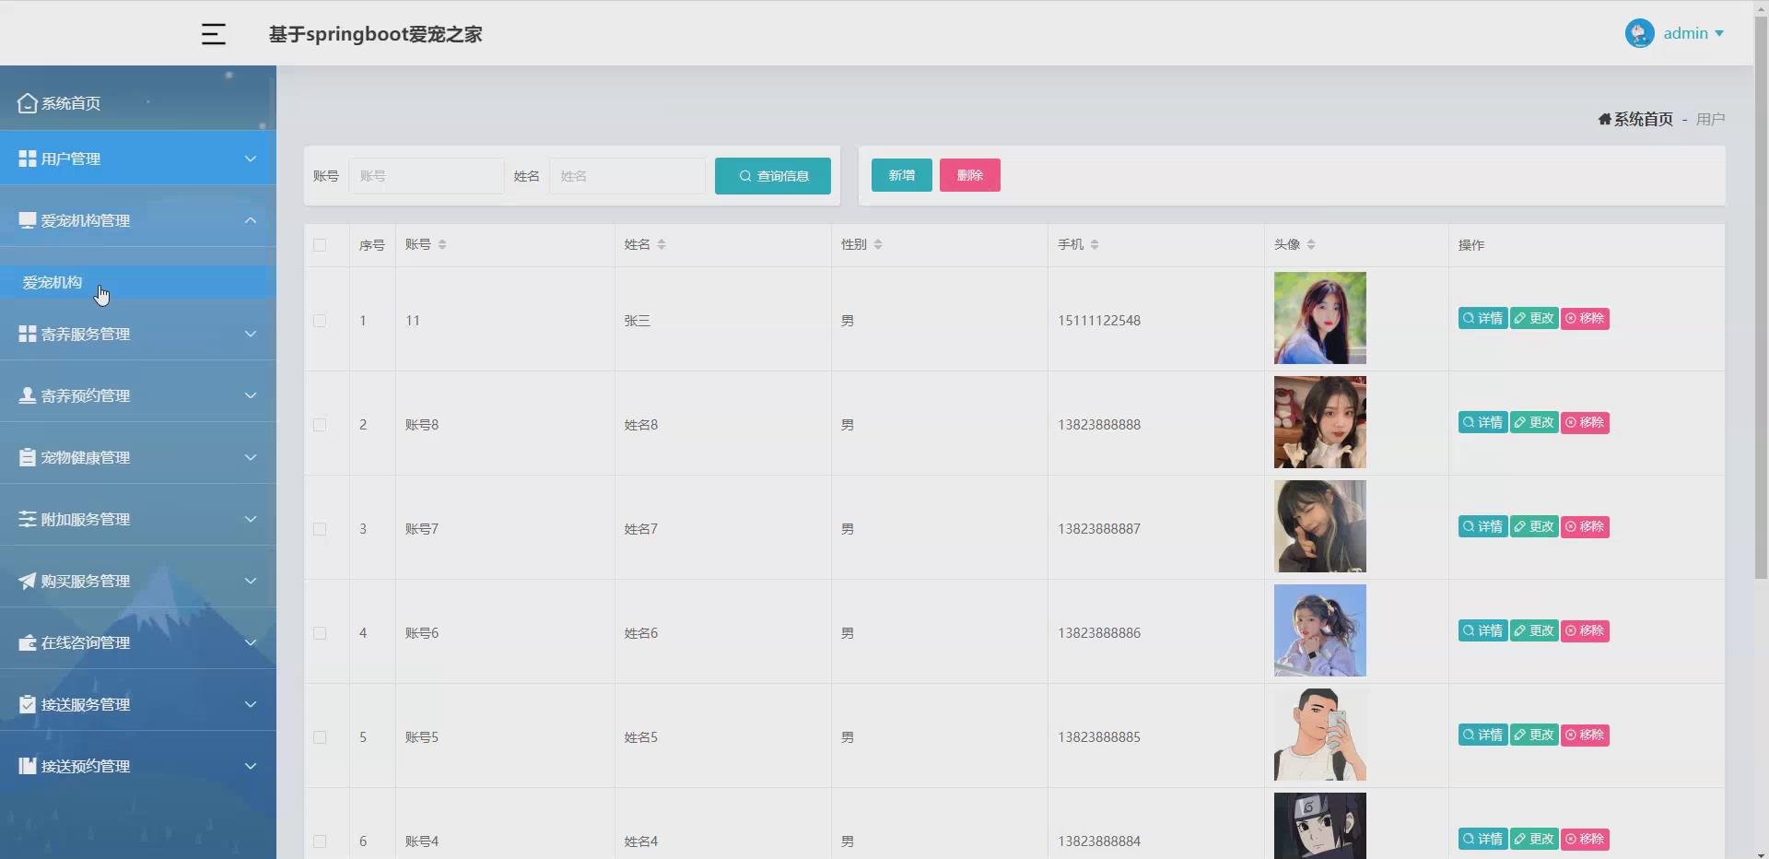Click the 宠物健康管理 clipboard icon
This screenshot has height=859, width=1769.
click(28, 457)
